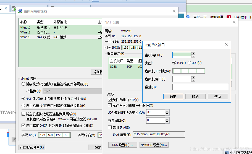Click the 虚拟机 IP 地址 field
Image resolution: width=252 pixels, height=154 pixels.
(x=189, y=71)
